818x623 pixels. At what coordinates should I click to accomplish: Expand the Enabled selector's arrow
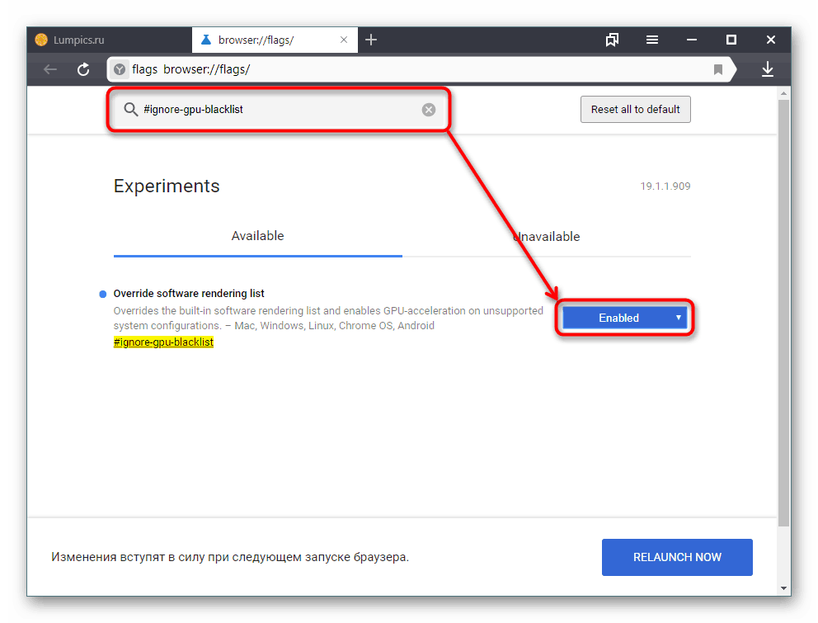click(x=678, y=317)
